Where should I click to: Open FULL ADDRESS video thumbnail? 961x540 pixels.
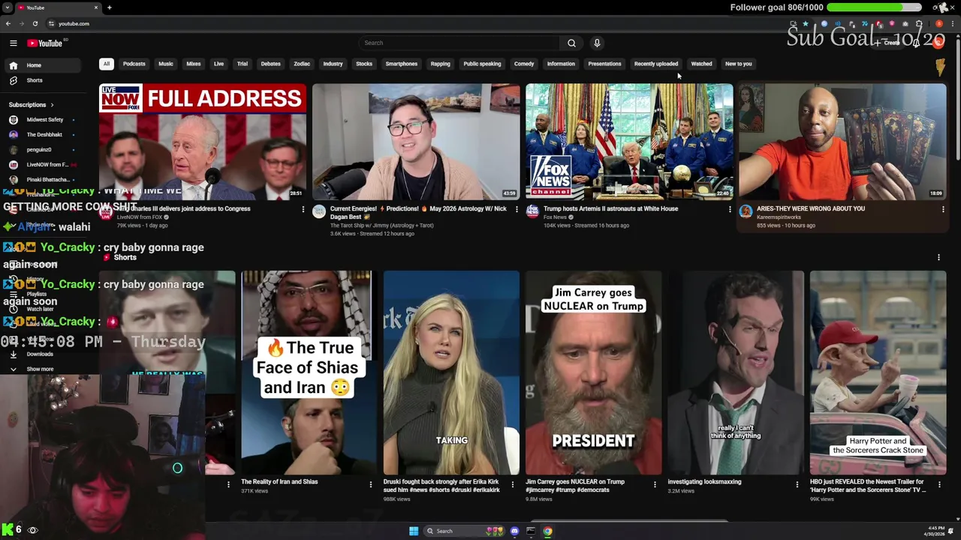[x=203, y=142]
